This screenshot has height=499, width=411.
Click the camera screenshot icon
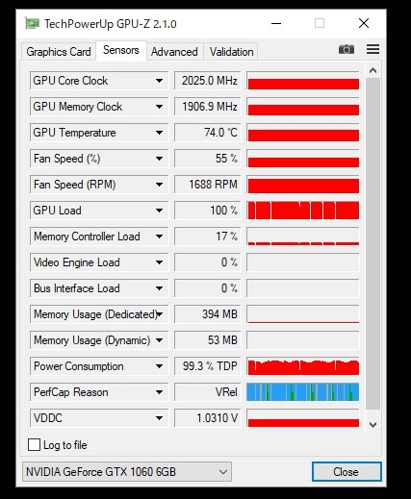coord(347,49)
